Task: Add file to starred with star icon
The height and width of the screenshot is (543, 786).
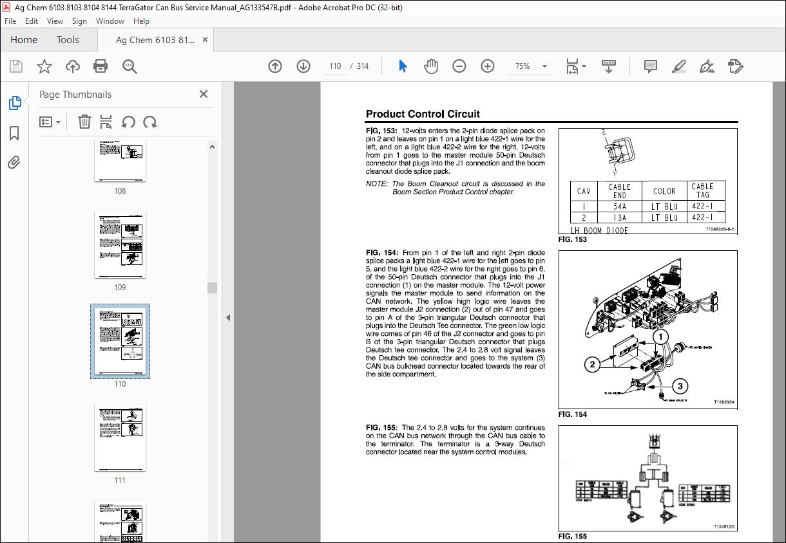Action: [x=44, y=66]
